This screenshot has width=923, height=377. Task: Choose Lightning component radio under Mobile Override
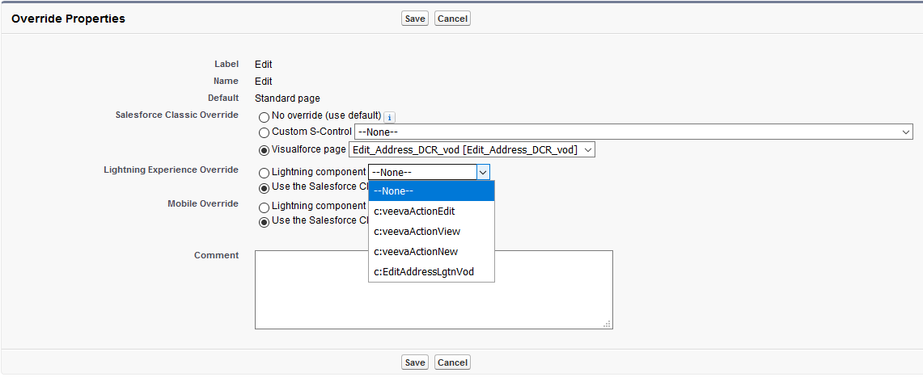(264, 207)
